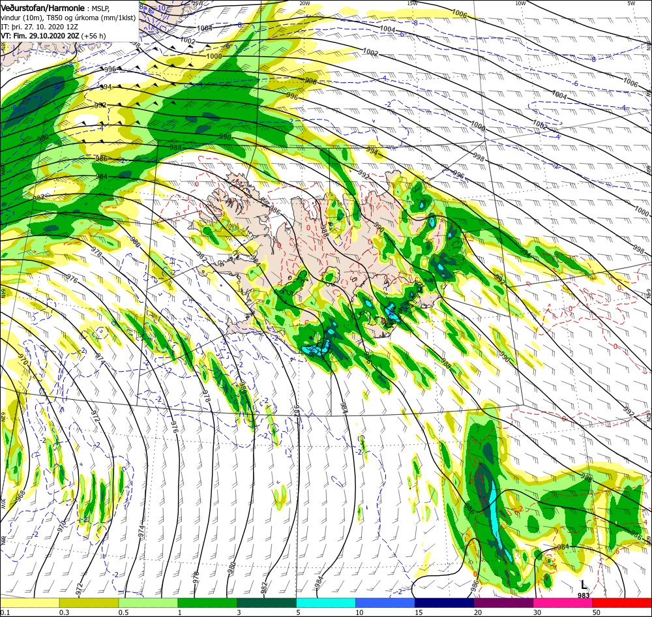Click the L low-pressure marker
Screen dimensions: 652x617
tap(584, 586)
